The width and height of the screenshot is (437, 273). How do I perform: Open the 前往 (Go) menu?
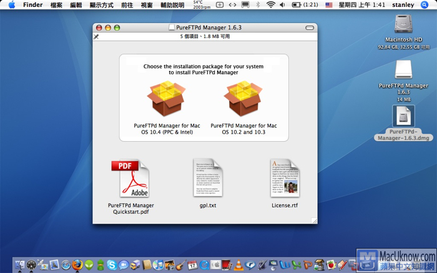(x=127, y=5)
